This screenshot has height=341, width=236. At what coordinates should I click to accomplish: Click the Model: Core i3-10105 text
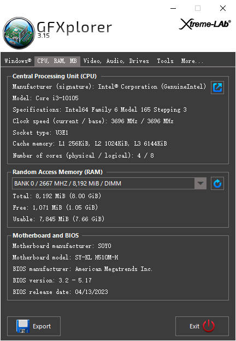click(45, 98)
